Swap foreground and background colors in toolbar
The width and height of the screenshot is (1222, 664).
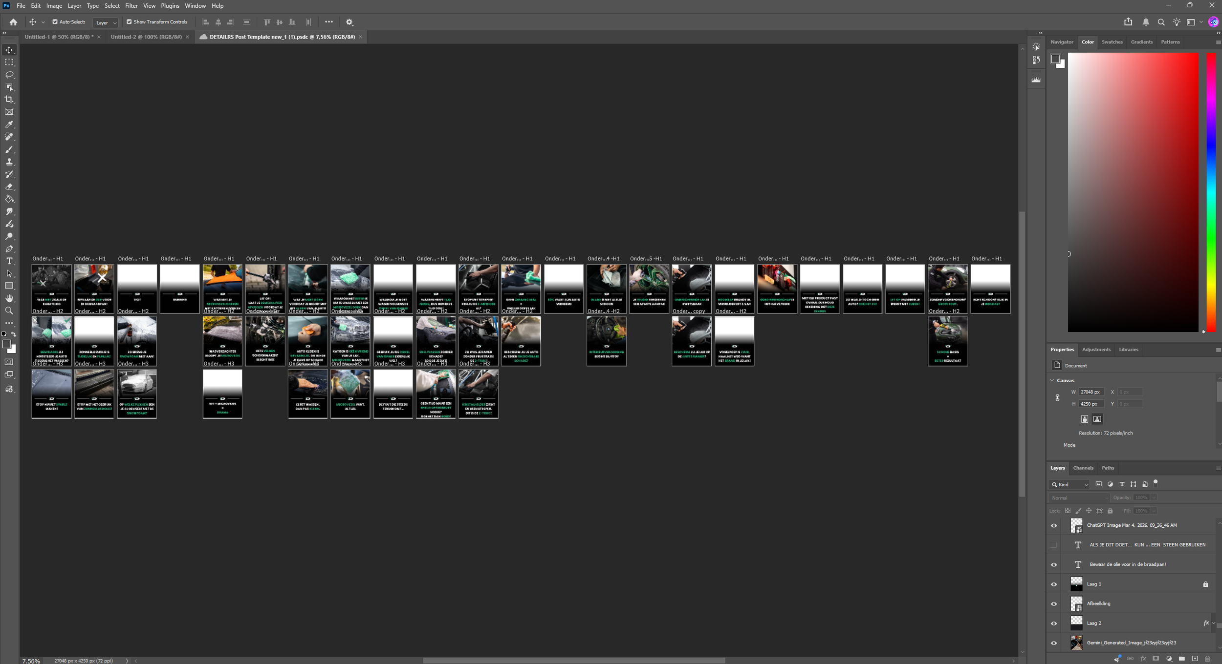14,334
